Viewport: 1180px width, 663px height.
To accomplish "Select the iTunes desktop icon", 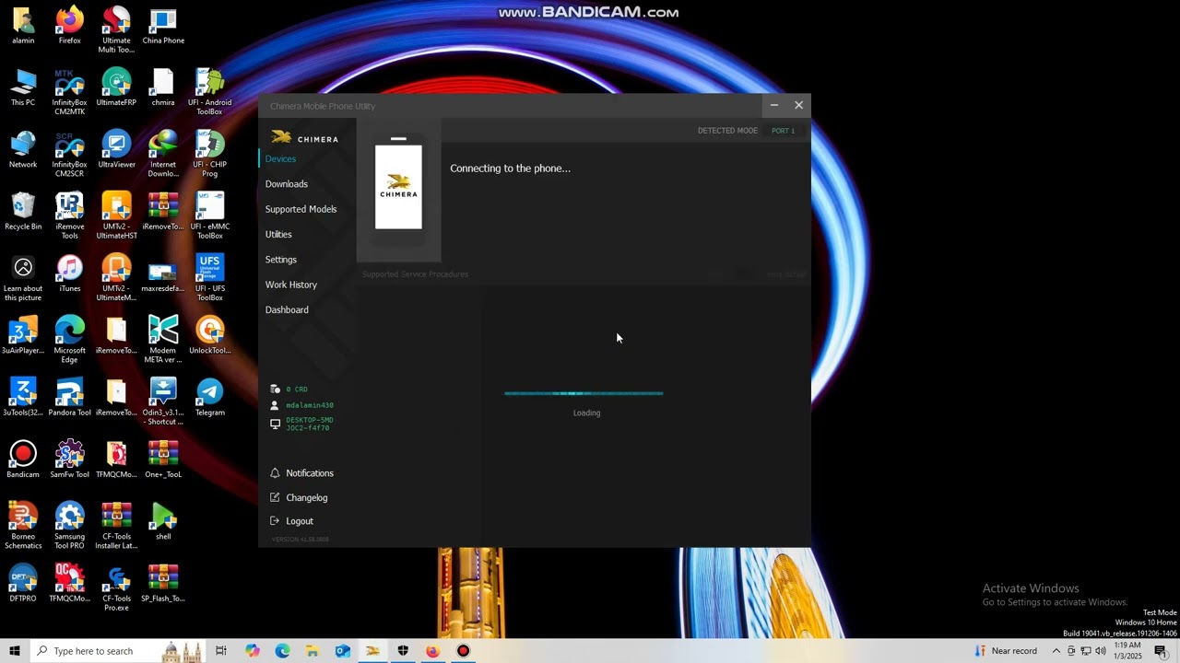I will tap(69, 273).
